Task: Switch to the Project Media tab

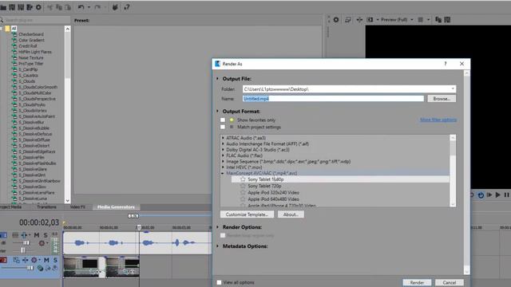Action: click(x=10, y=207)
